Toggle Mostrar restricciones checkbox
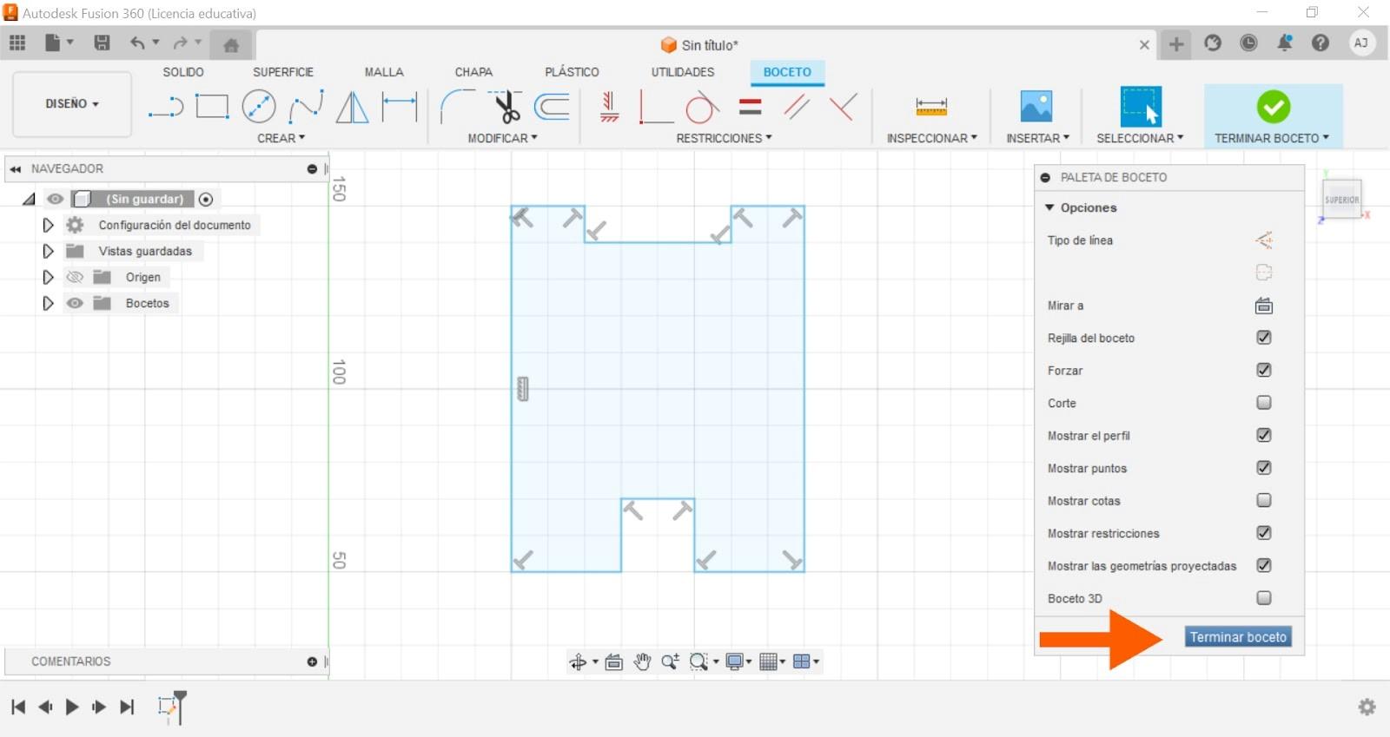 pos(1264,533)
